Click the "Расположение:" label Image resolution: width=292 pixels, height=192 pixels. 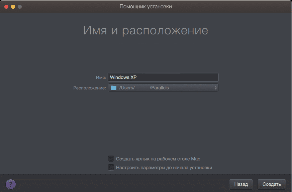click(90, 88)
